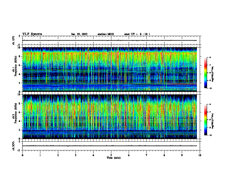The image size is (225, 174).
Task: Click the '-10' label on ch.1 color bar
Action: coord(210,88)
